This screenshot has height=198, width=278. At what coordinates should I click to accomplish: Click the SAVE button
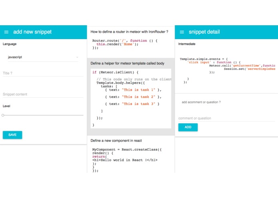click(x=12, y=135)
